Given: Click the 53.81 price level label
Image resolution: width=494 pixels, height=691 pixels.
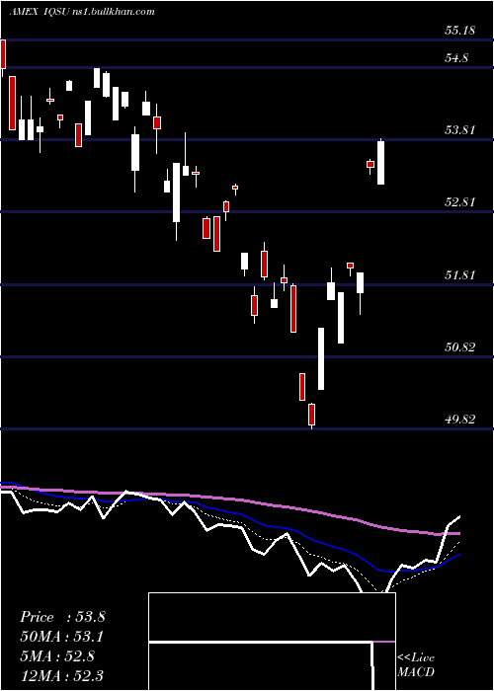Looking at the screenshot, I should 459,130.
